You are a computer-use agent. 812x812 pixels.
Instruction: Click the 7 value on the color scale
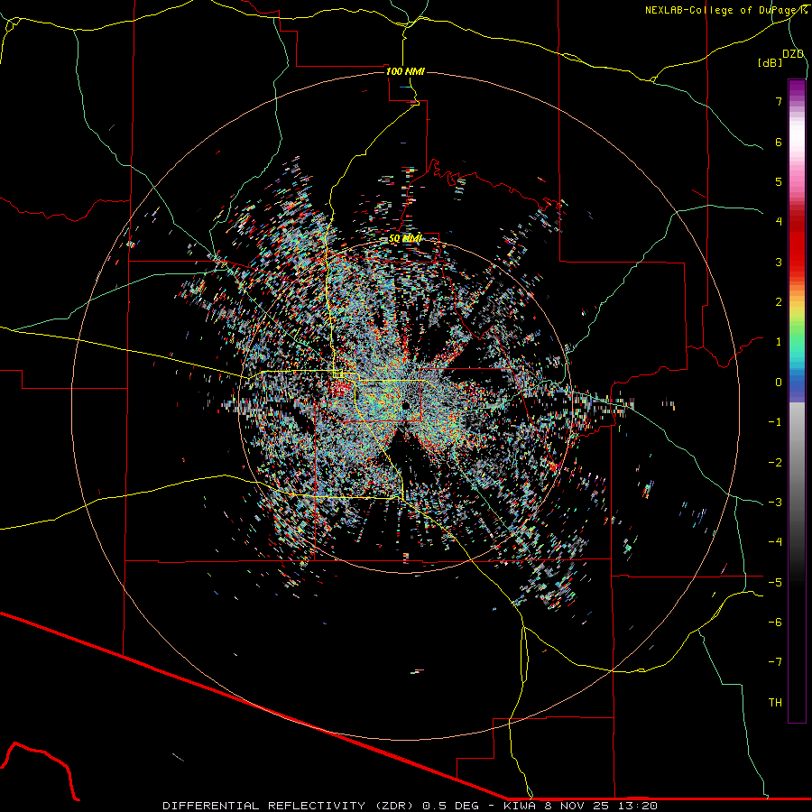pos(779,101)
